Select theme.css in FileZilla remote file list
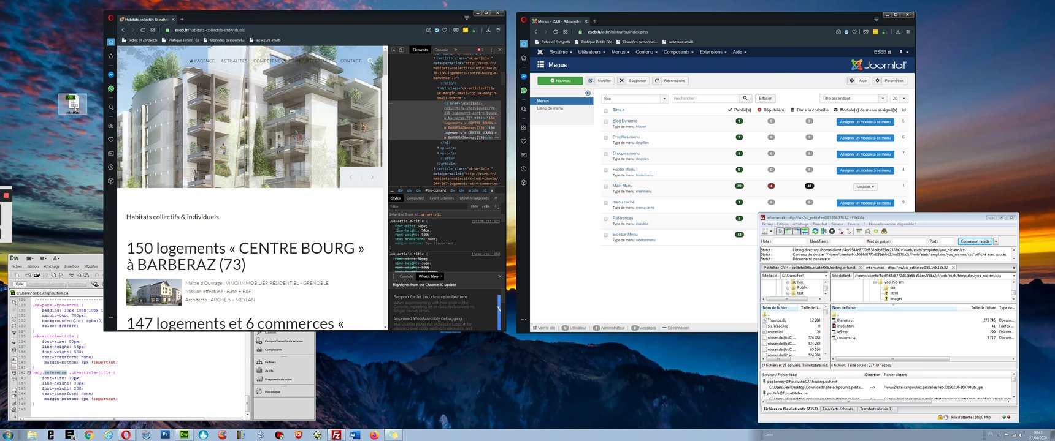 845,320
